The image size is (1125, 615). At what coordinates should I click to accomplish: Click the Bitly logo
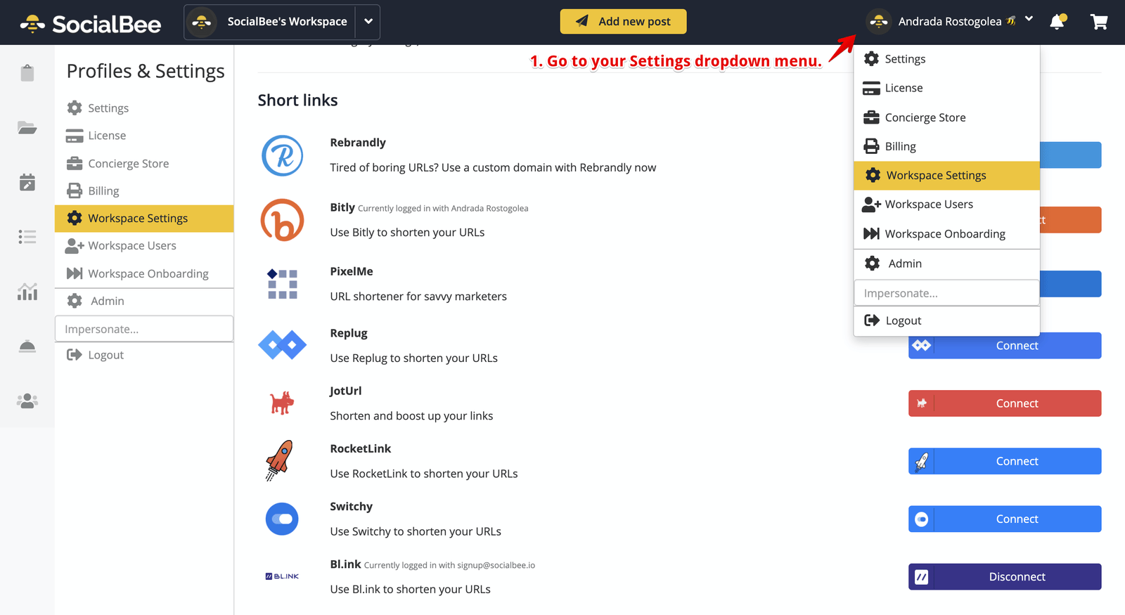(282, 220)
